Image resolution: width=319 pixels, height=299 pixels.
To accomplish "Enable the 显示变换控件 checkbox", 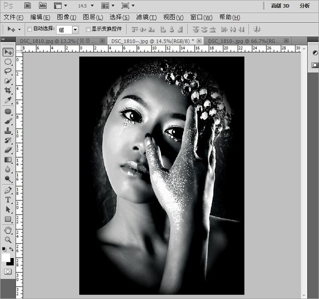I will click(88, 29).
